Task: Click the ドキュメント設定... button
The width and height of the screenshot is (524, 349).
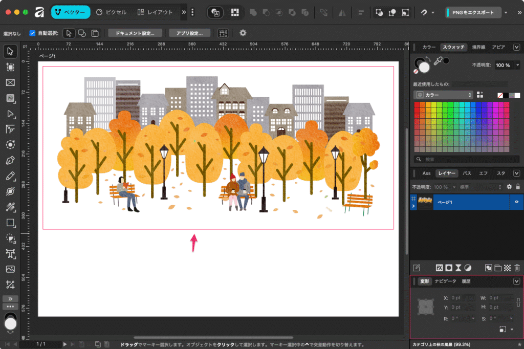Action: point(135,33)
